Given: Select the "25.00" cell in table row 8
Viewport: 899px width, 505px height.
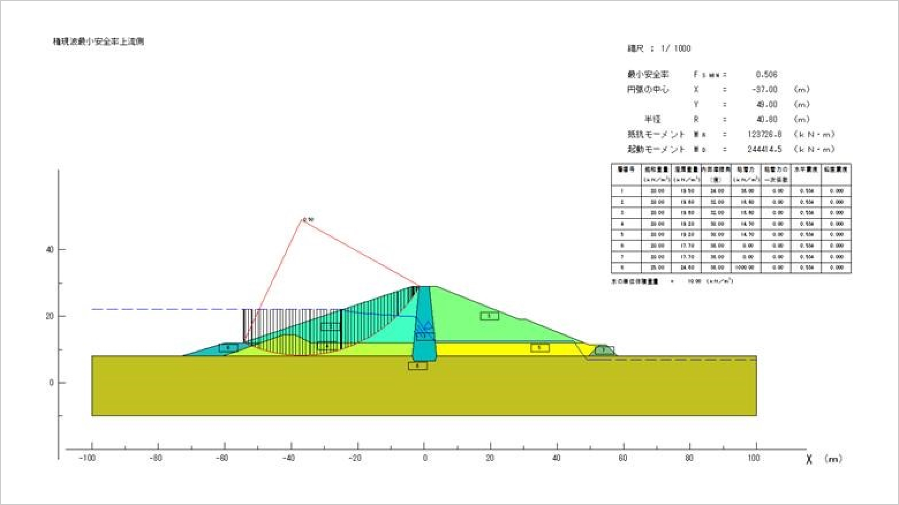Looking at the screenshot, I should tap(657, 267).
